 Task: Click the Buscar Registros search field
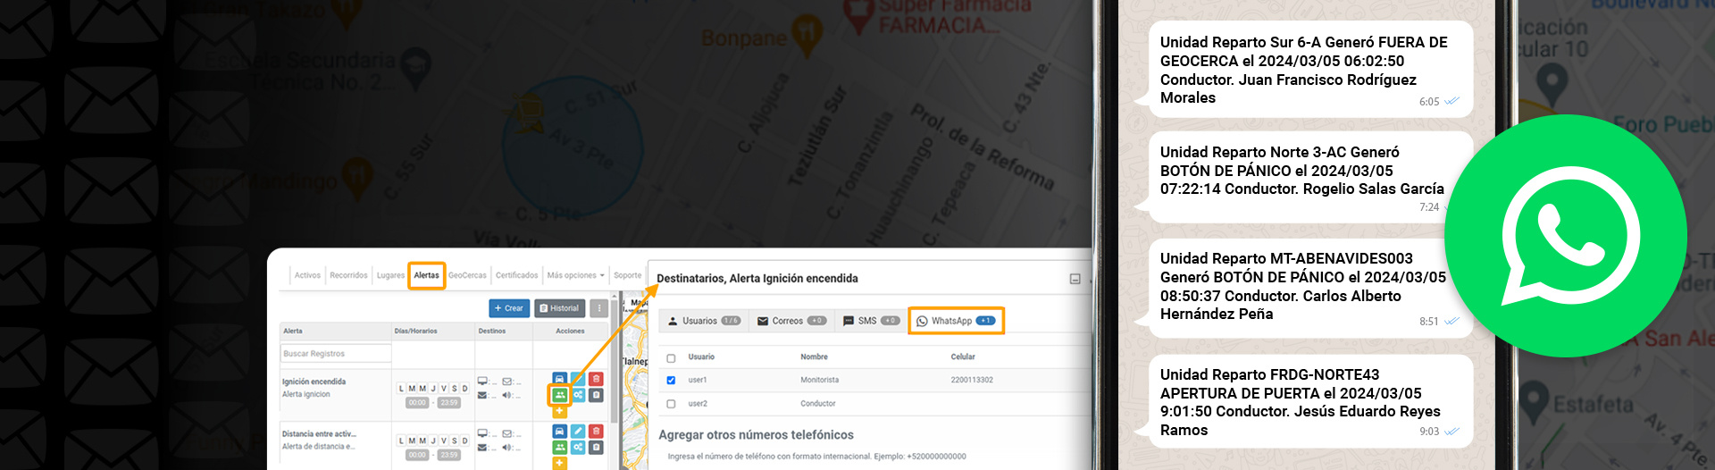coord(336,354)
